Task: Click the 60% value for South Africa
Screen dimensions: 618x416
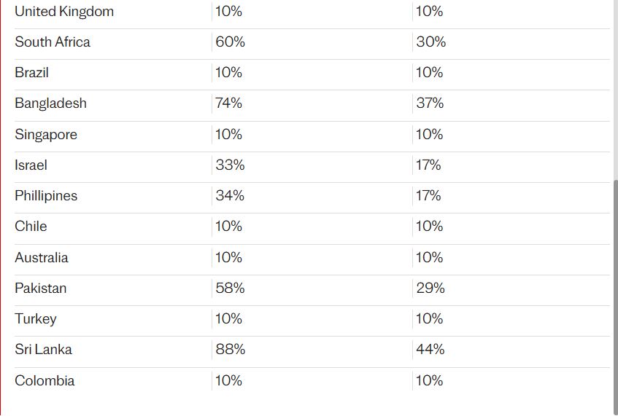Action: point(231,42)
